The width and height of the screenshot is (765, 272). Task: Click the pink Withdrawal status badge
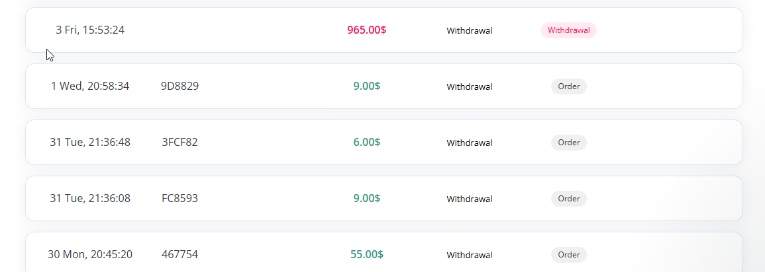coord(568,30)
